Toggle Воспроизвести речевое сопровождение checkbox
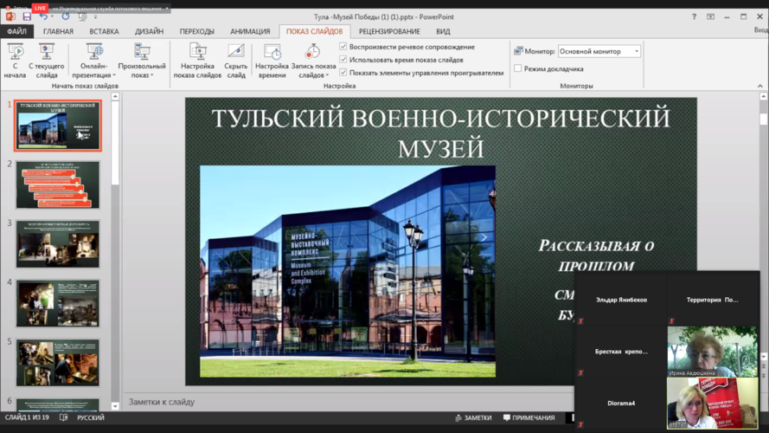This screenshot has width=769, height=433. pos(343,47)
